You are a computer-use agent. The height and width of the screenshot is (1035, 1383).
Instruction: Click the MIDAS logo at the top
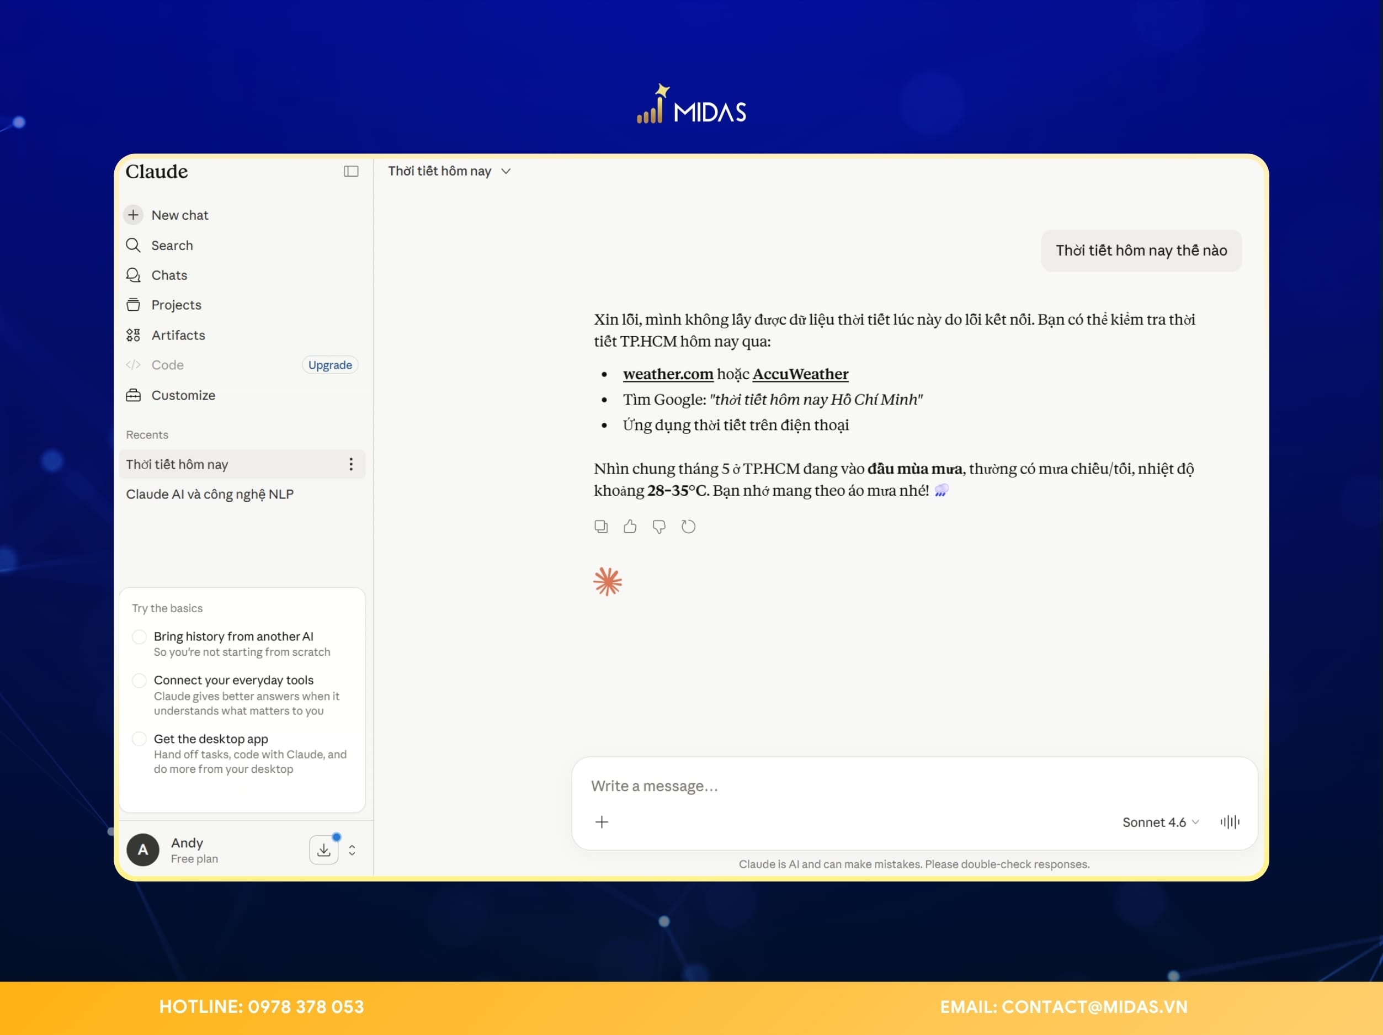691,104
